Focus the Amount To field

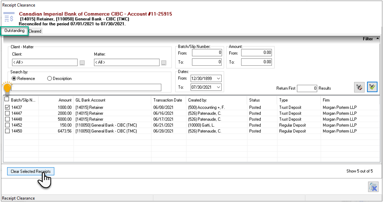256,62
